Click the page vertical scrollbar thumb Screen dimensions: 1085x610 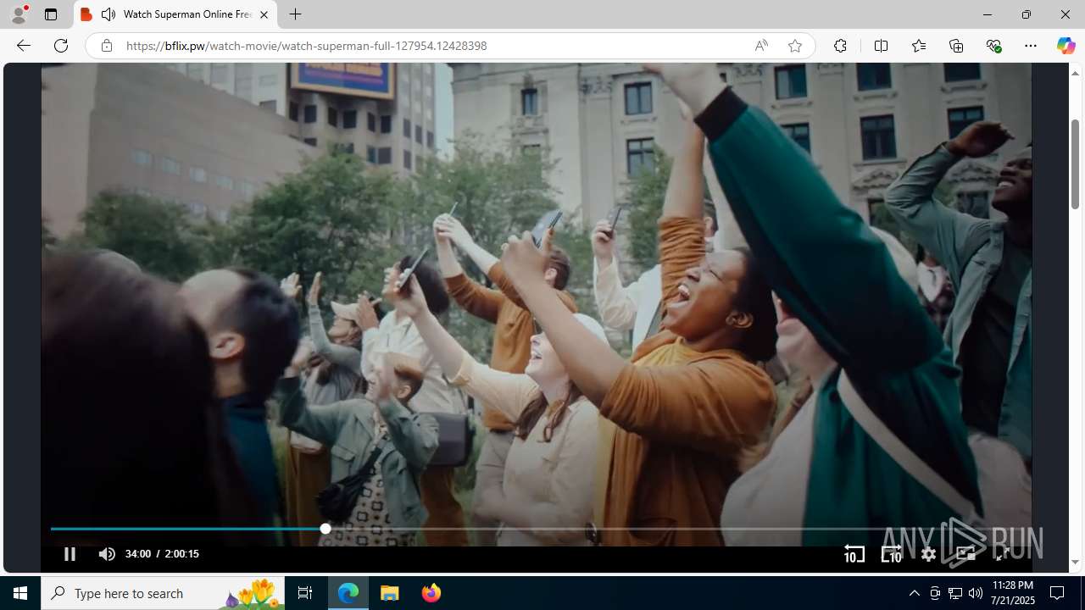click(x=1075, y=164)
